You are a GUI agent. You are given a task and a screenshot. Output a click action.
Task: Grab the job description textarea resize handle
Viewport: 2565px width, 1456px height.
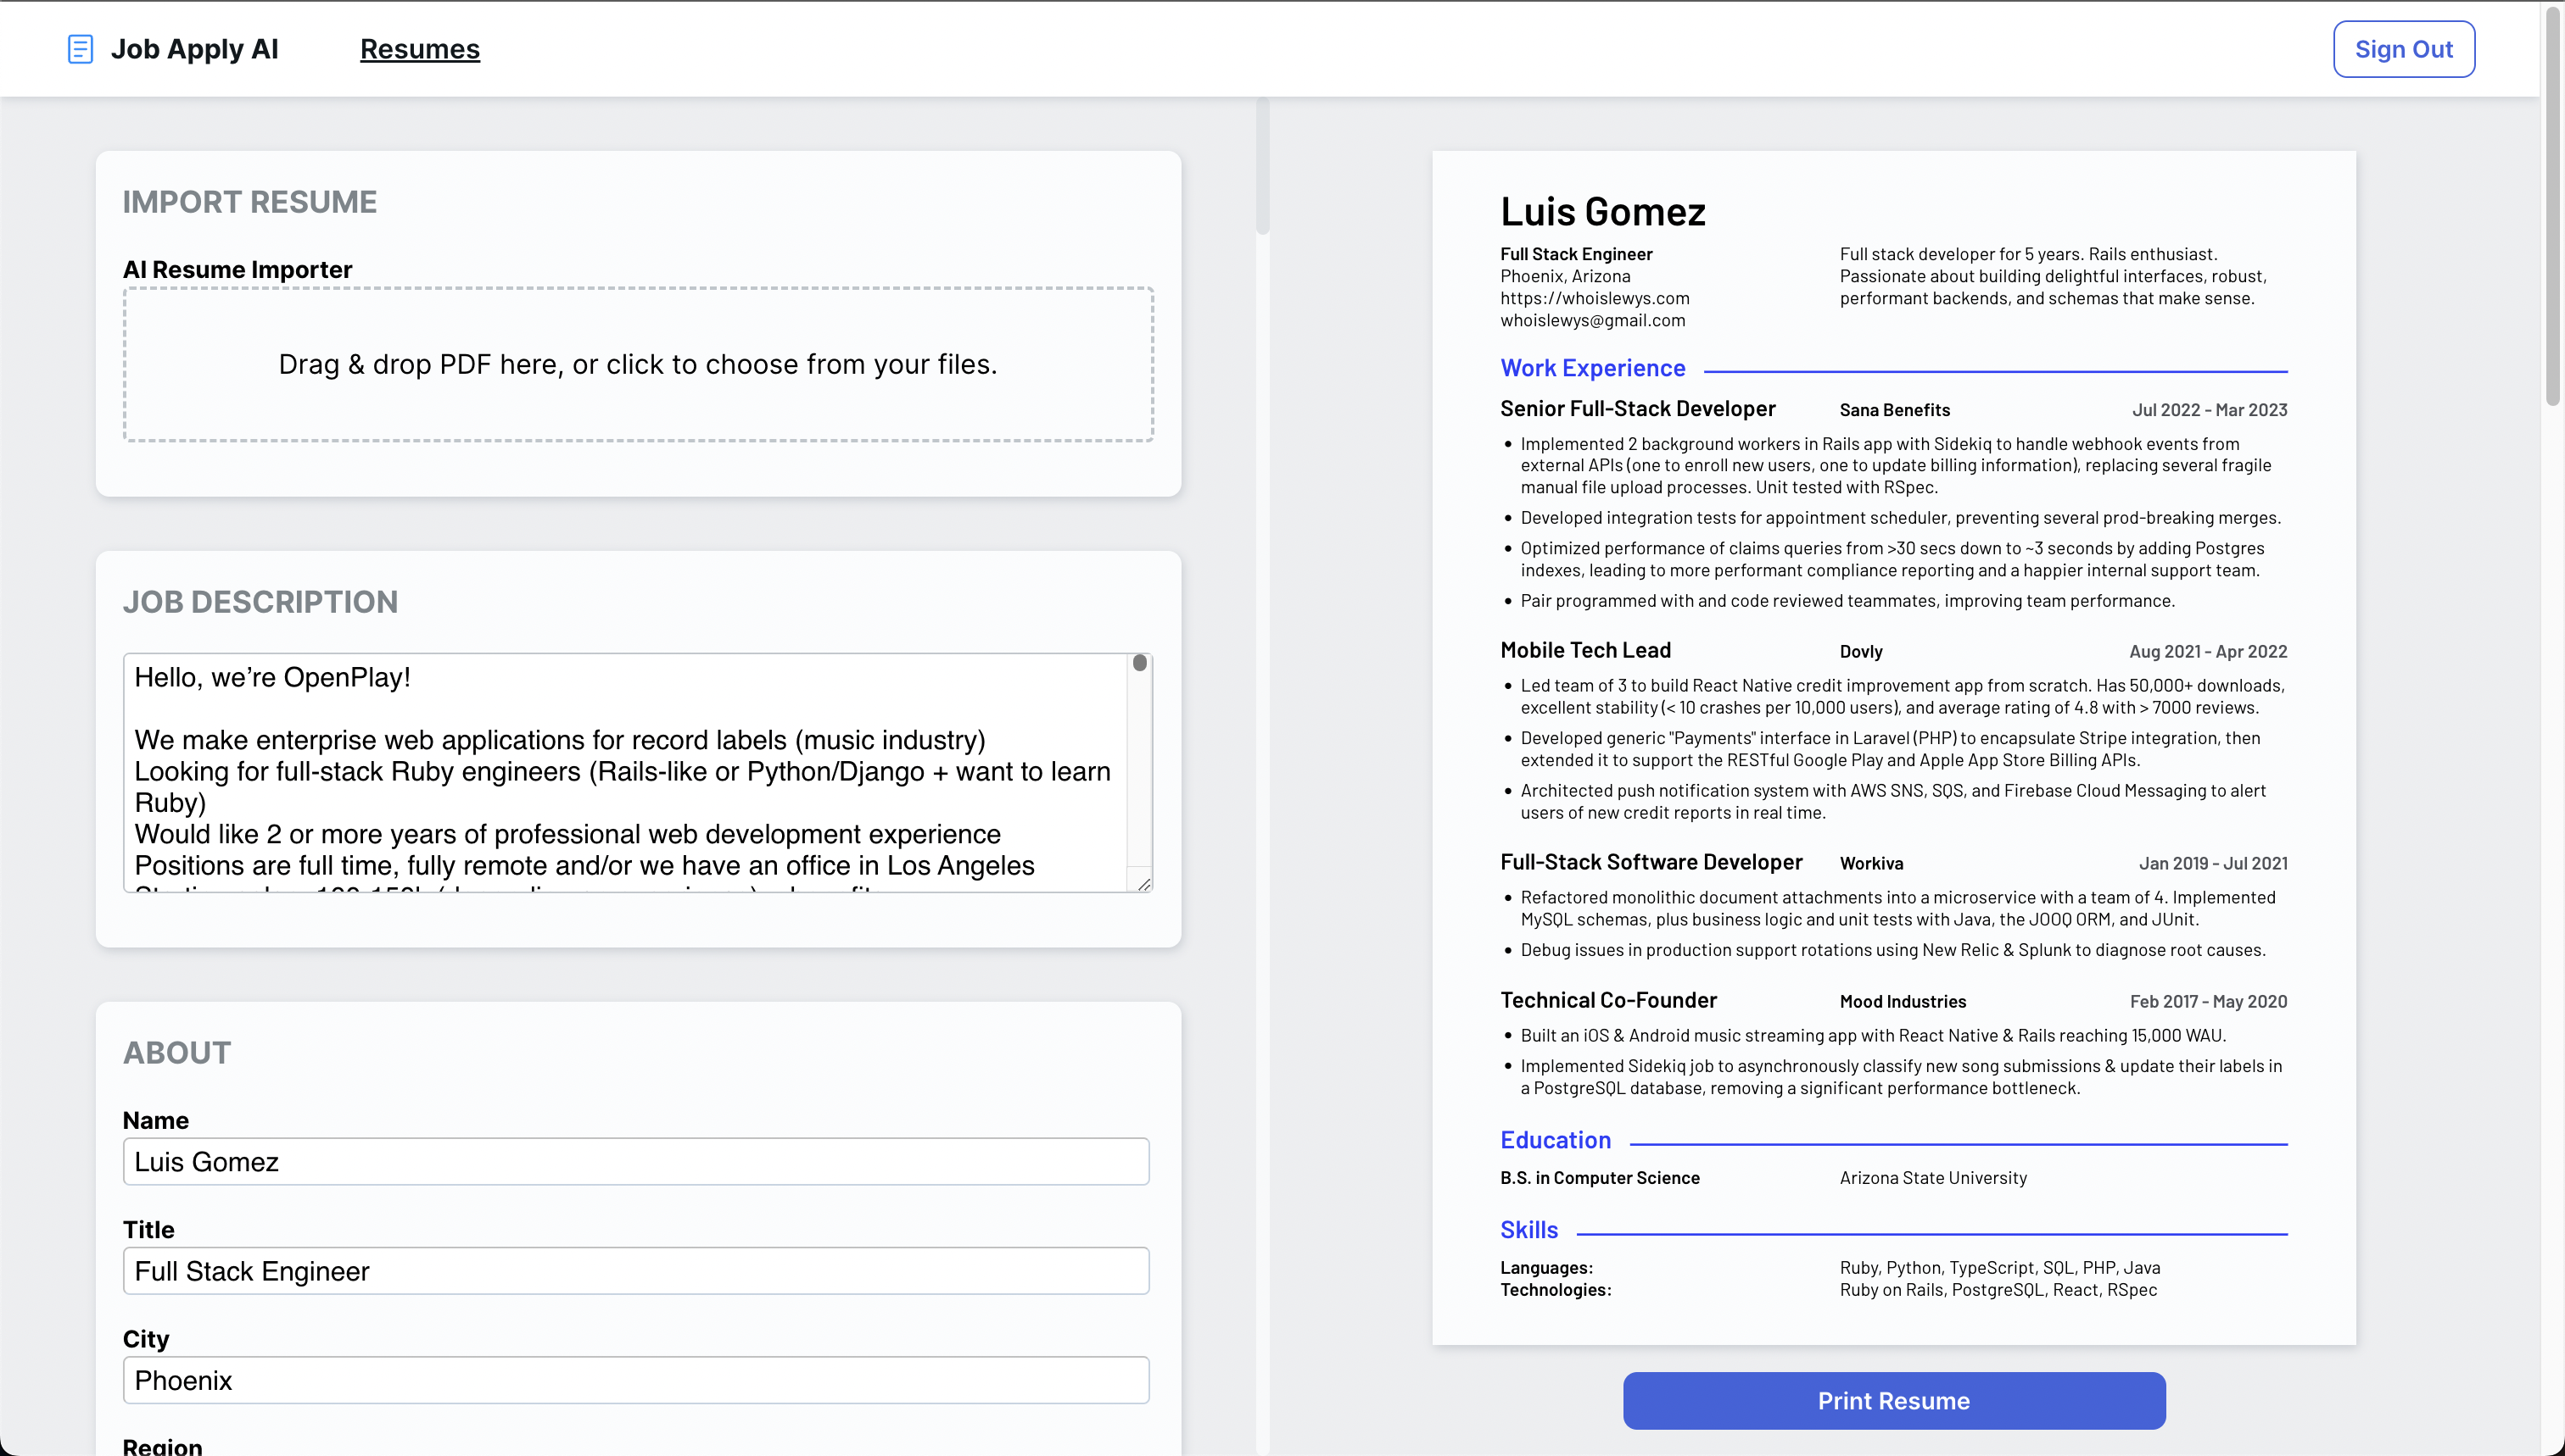pyautogui.click(x=1144, y=883)
